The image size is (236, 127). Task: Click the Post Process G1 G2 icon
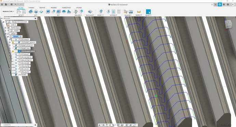point(114,12)
